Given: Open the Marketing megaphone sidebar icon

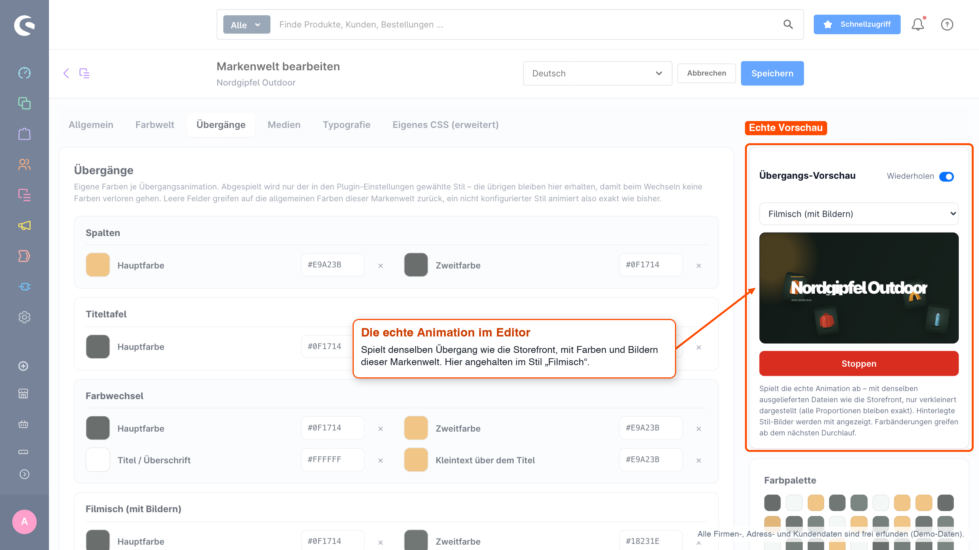Looking at the screenshot, I should [24, 225].
